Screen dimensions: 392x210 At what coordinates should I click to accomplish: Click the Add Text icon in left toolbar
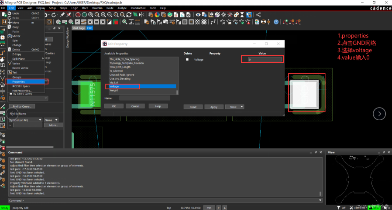coord(3,119)
